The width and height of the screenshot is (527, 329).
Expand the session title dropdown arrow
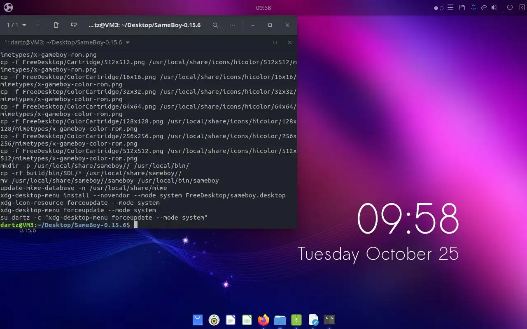pos(128,42)
